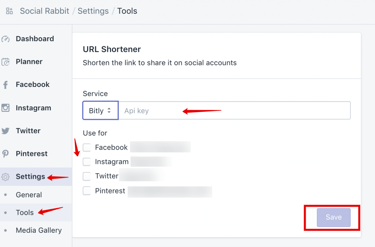Enable the Facebook checkbox under Use for
The image size is (375, 247).
coord(87,147)
